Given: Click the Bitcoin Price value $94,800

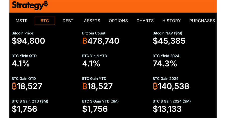Looking at the screenshot, I should click(x=28, y=41).
